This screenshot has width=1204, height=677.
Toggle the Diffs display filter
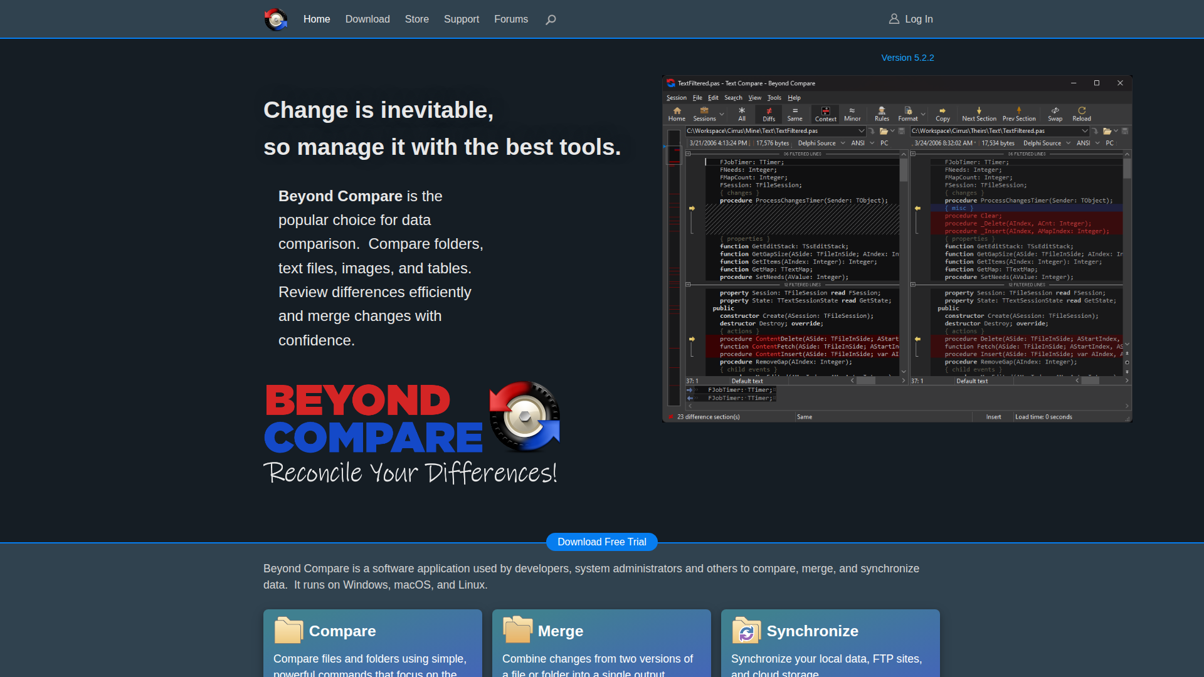tap(769, 113)
